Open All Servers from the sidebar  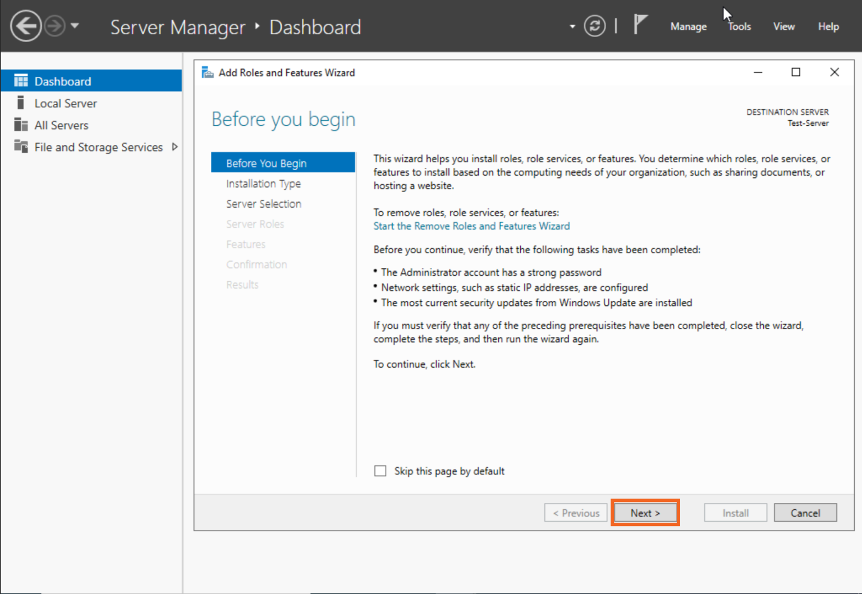pos(61,125)
